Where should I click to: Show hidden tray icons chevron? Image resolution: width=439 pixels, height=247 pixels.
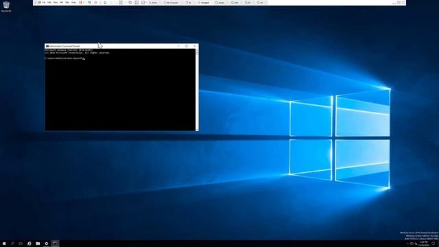pyautogui.click(x=407, y=244)
